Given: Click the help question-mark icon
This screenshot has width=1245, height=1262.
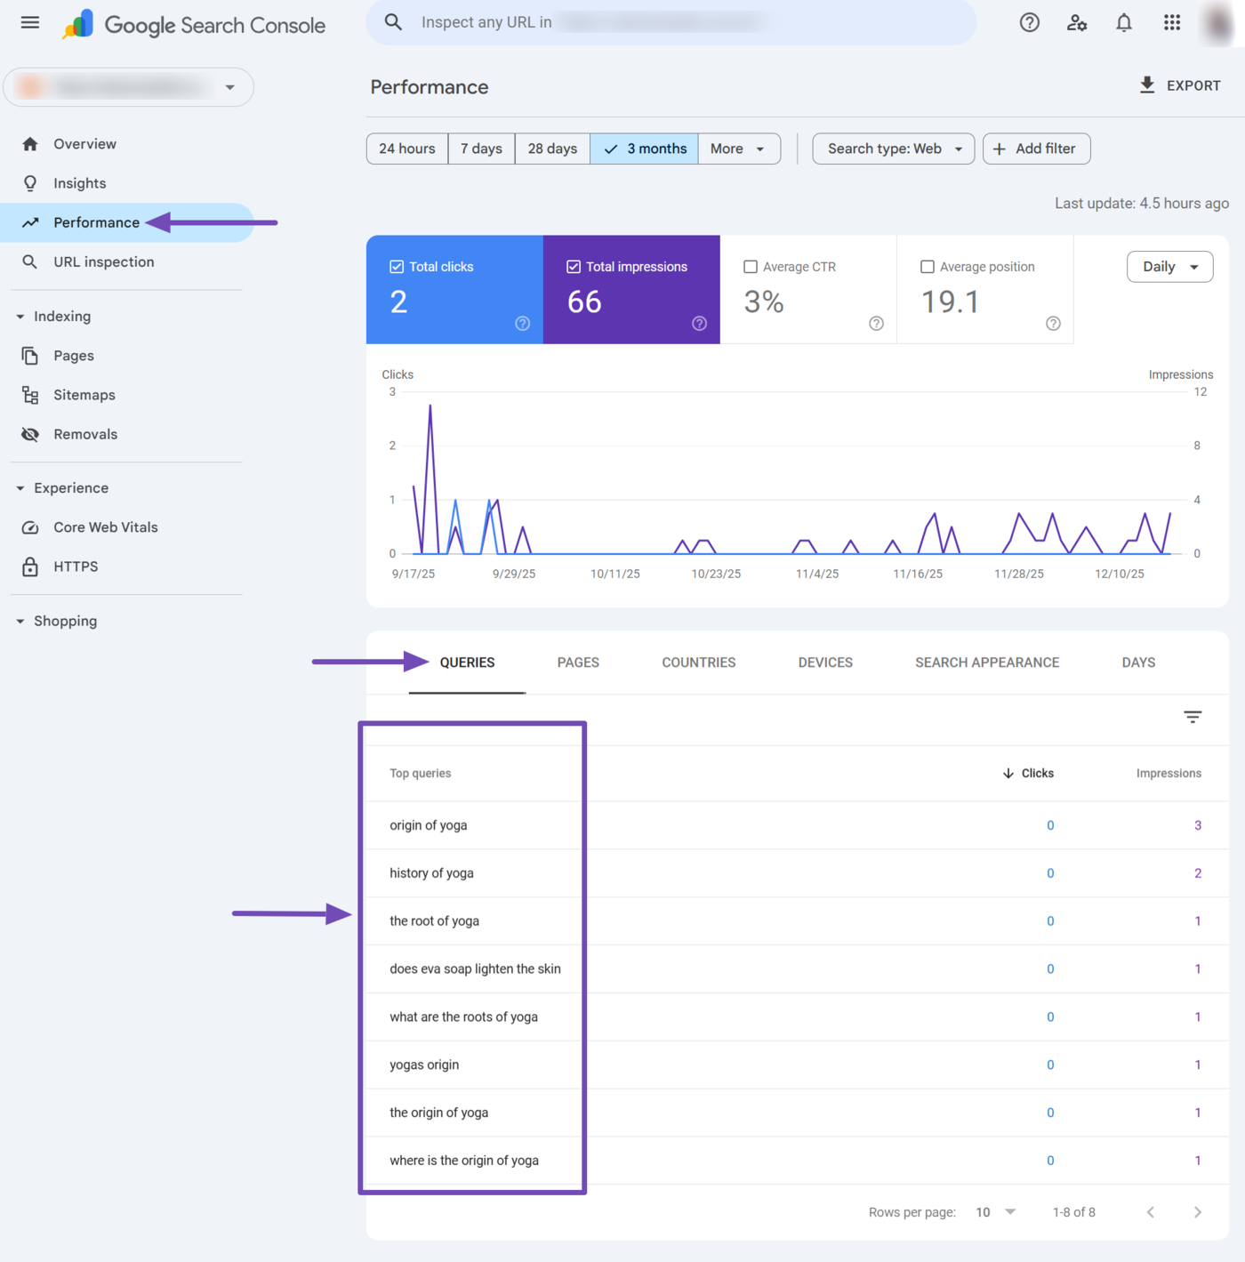Looking at the screenshot, I should [1029, 22].
